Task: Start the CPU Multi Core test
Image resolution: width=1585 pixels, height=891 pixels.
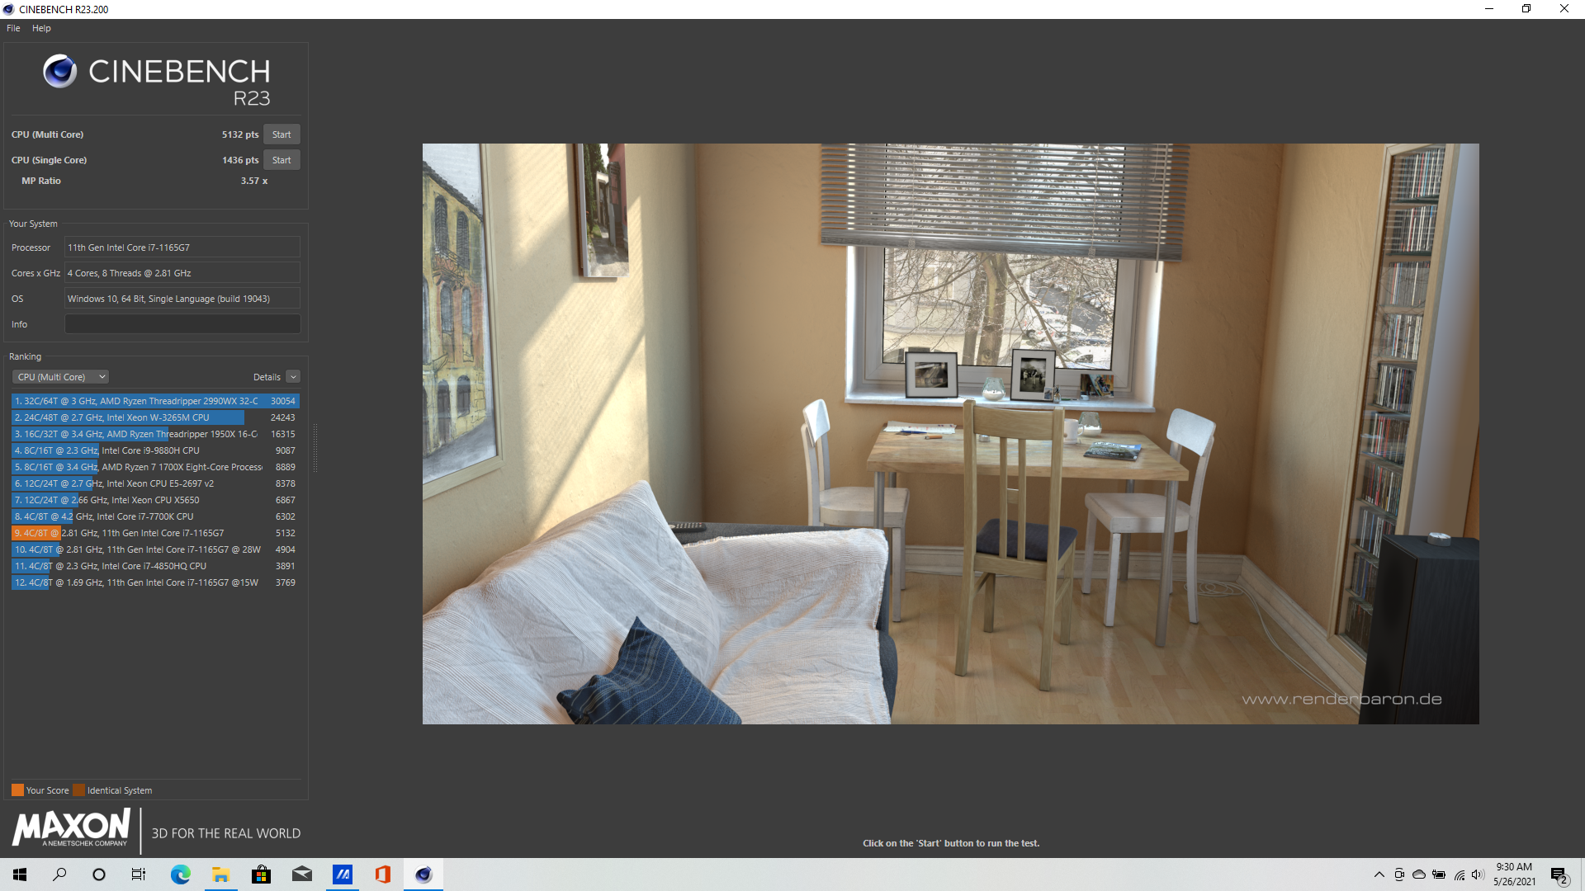Action: click(282, 134)
